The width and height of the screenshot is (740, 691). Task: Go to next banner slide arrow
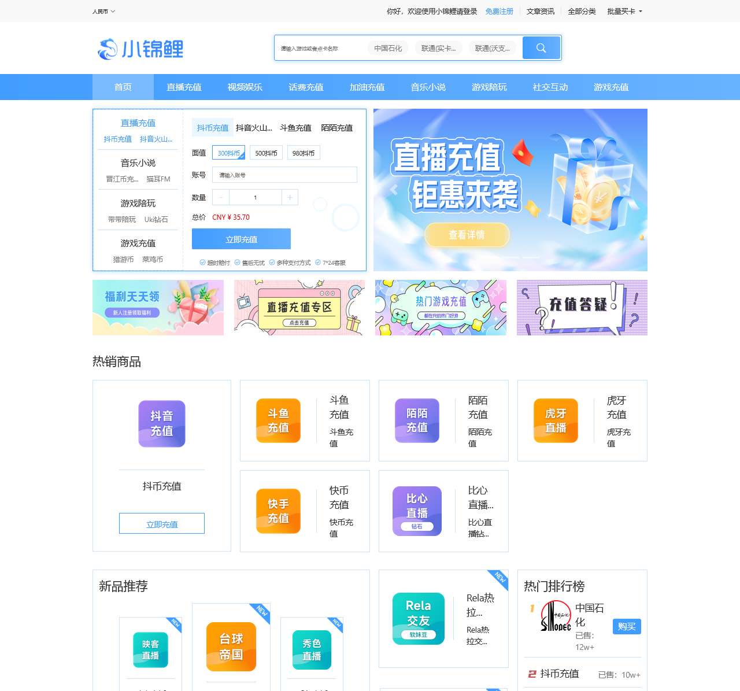click(627, 189)
